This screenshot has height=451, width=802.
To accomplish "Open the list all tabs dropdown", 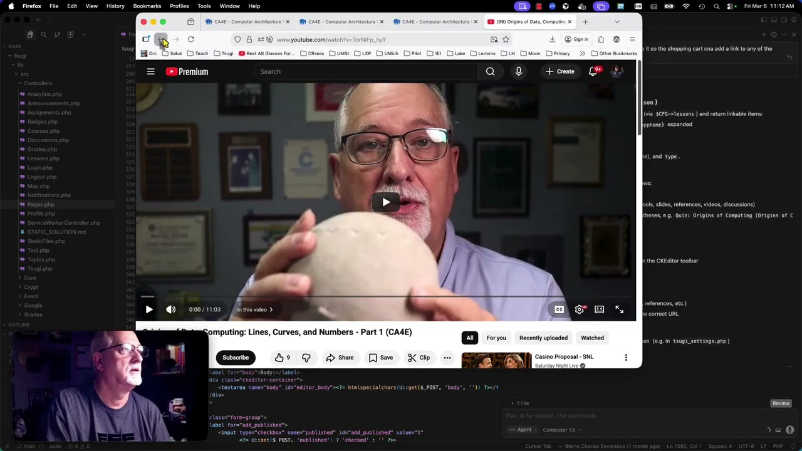I will pos(617,22).
